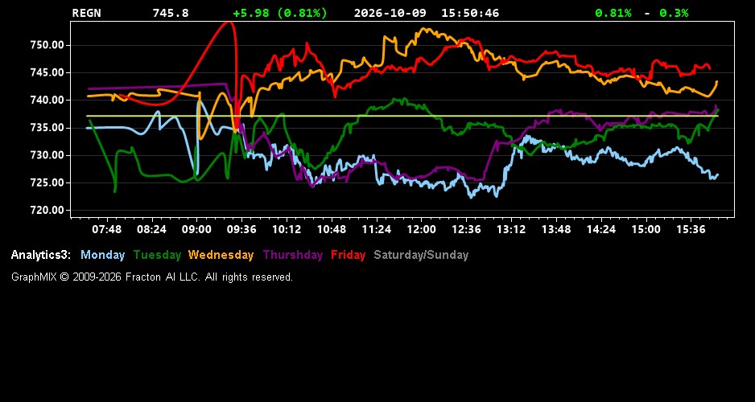Click the 11:24 time axis label
Screen dimensions: 755x402
376,229
